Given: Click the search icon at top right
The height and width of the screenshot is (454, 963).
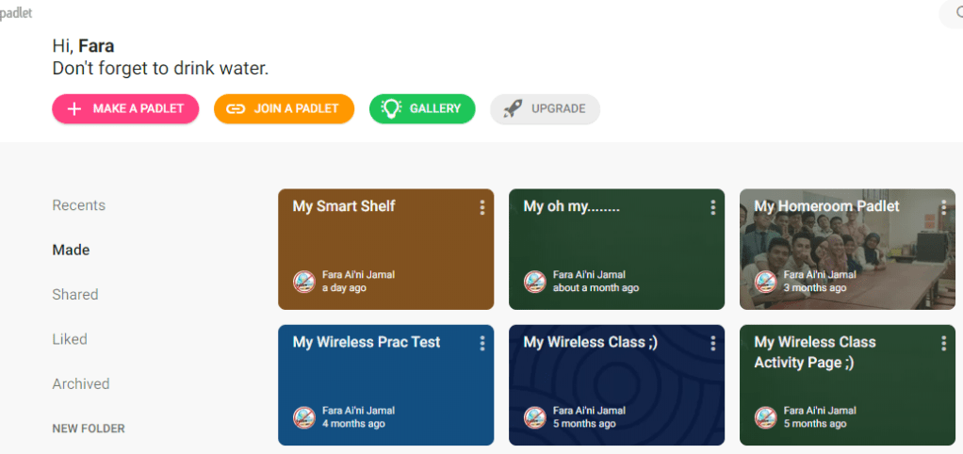Looking at the screenshot, I should point(954,12).
